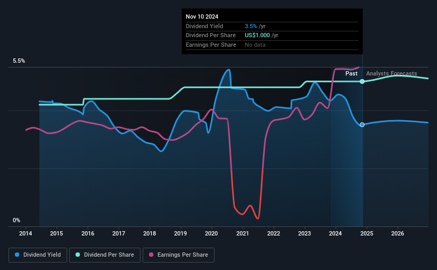Click the Analysts Forecasts label

point(392,73)
